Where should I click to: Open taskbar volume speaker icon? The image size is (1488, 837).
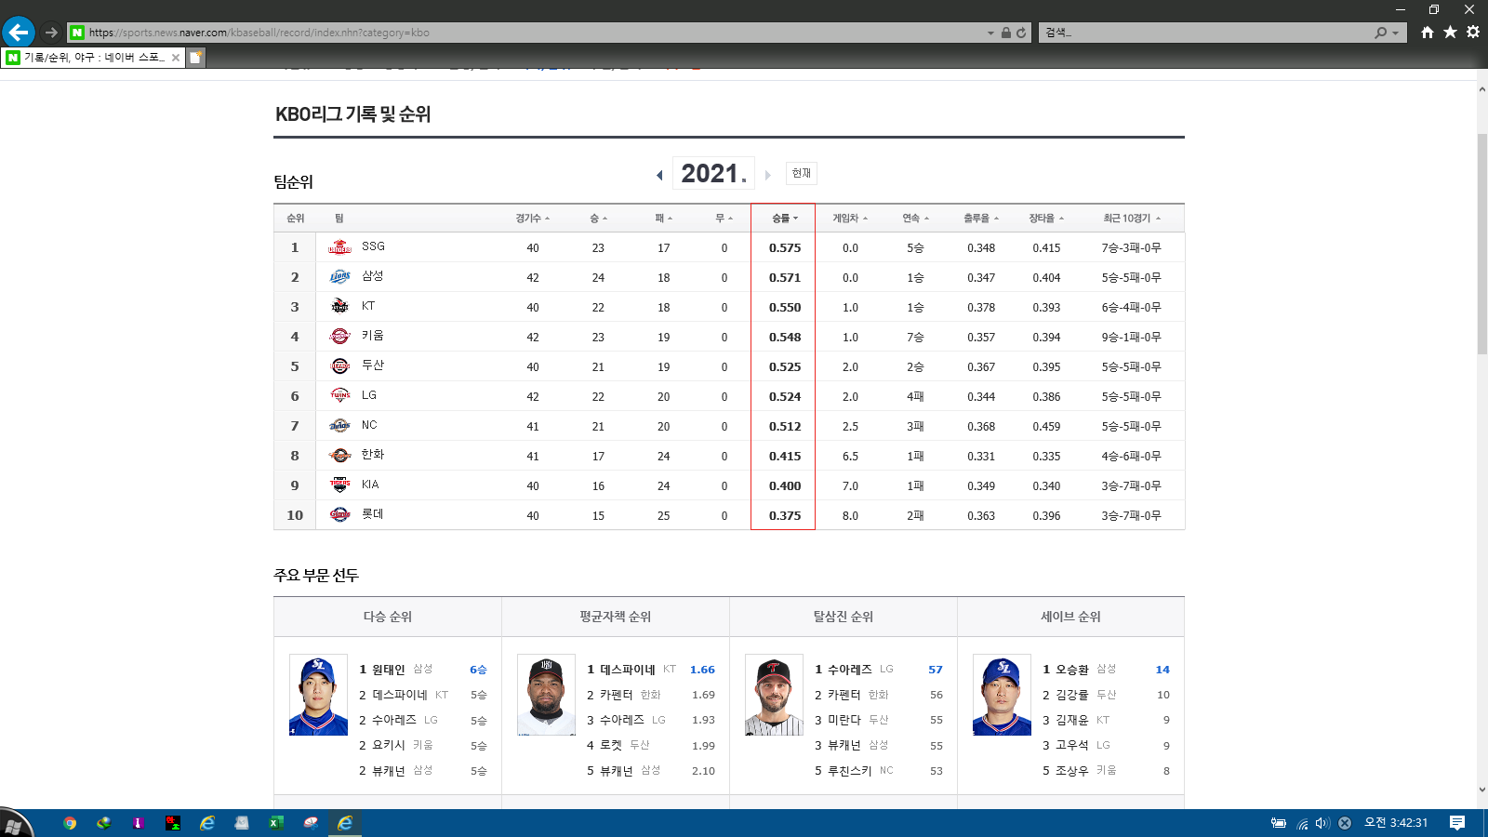click(1322, 823)
